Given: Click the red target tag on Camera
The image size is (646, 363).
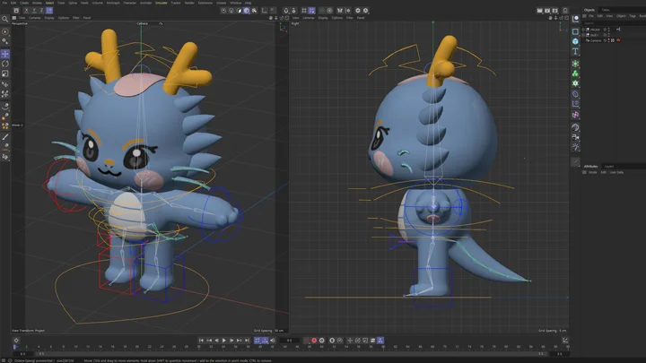Looking at the screenshot, I should (618, 40).
